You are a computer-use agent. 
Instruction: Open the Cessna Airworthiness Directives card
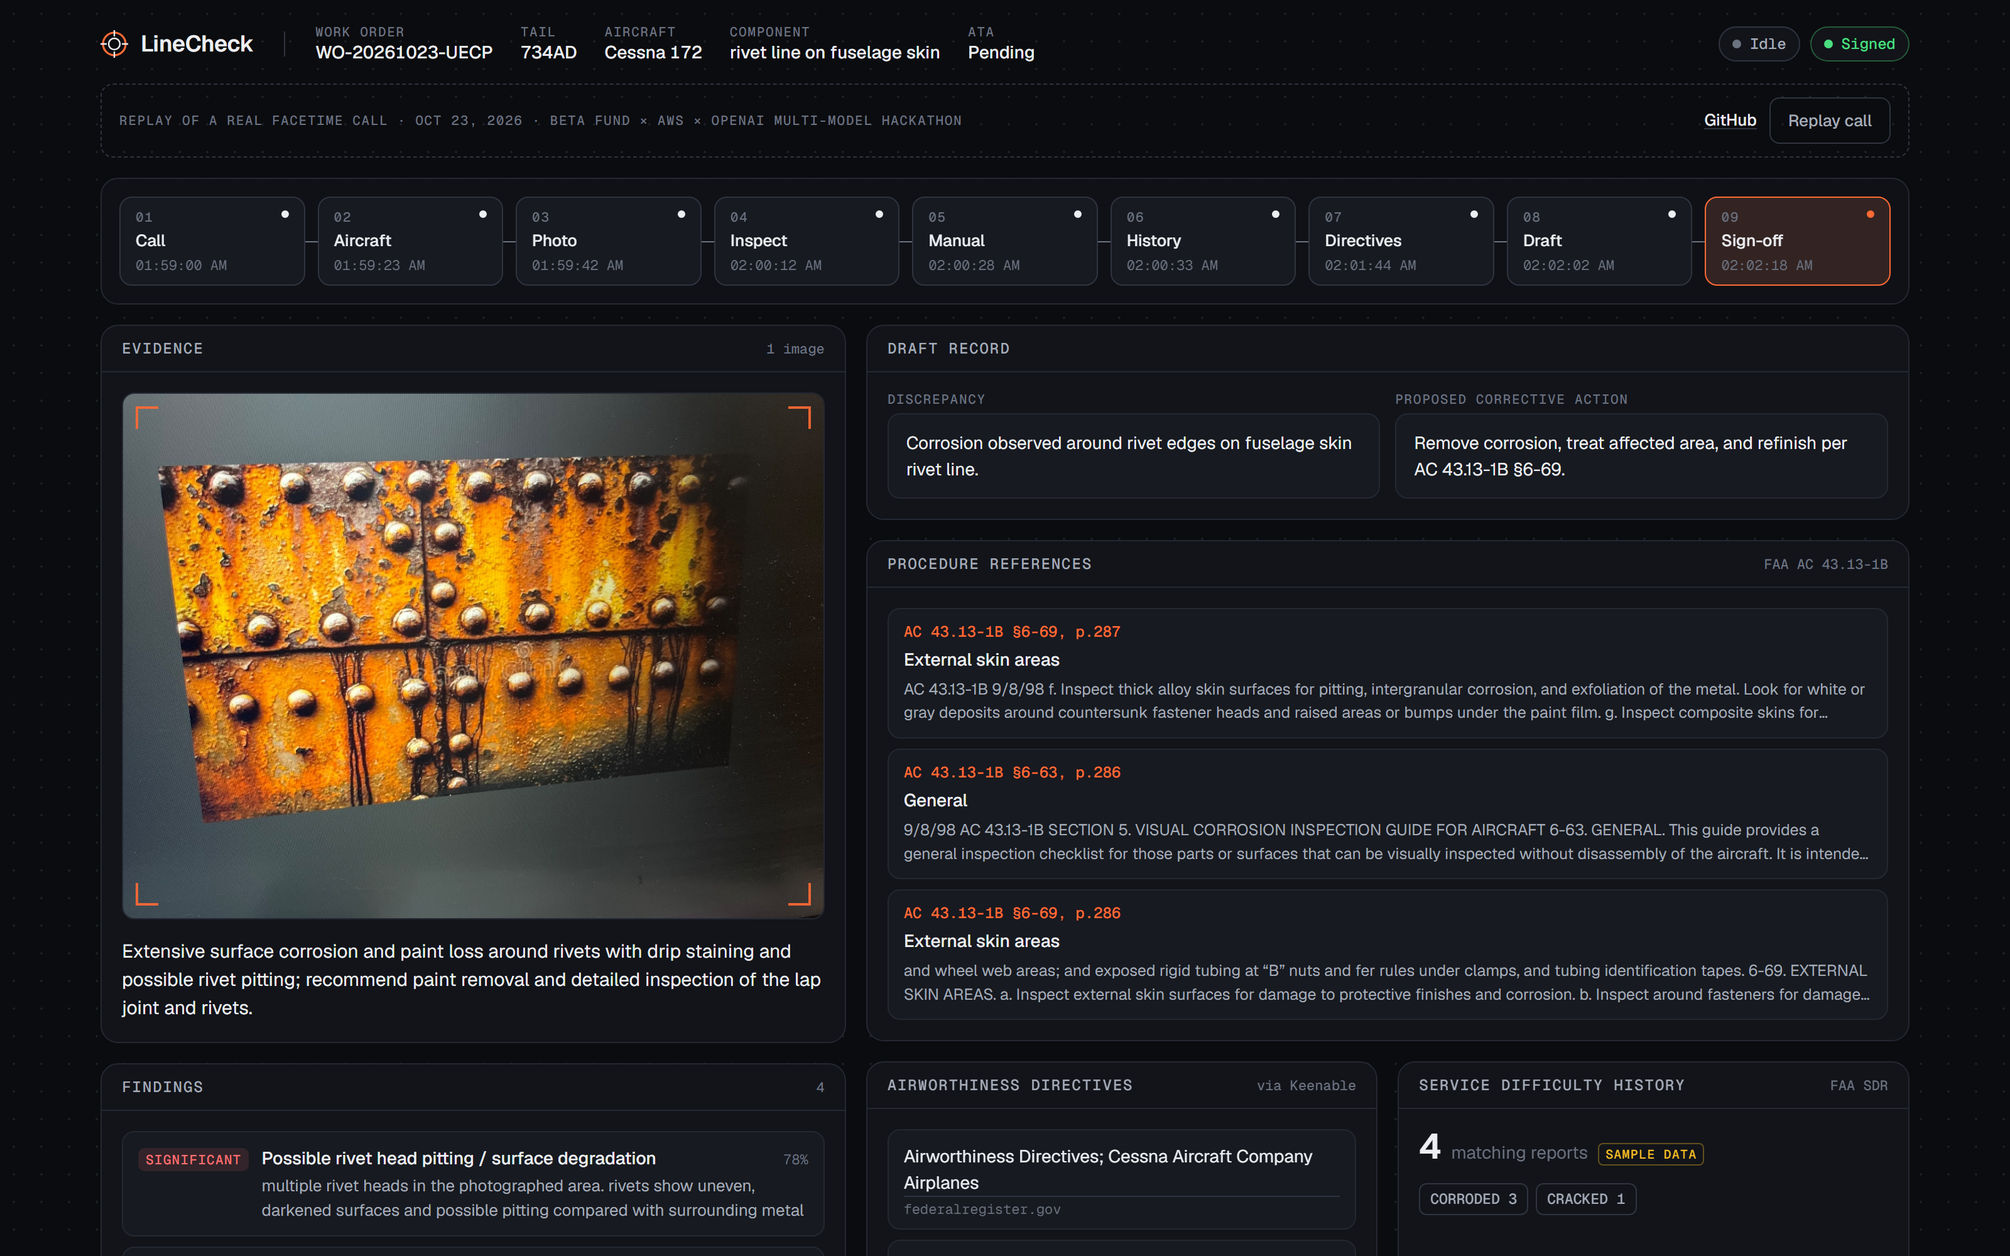coord(1121,1179)
